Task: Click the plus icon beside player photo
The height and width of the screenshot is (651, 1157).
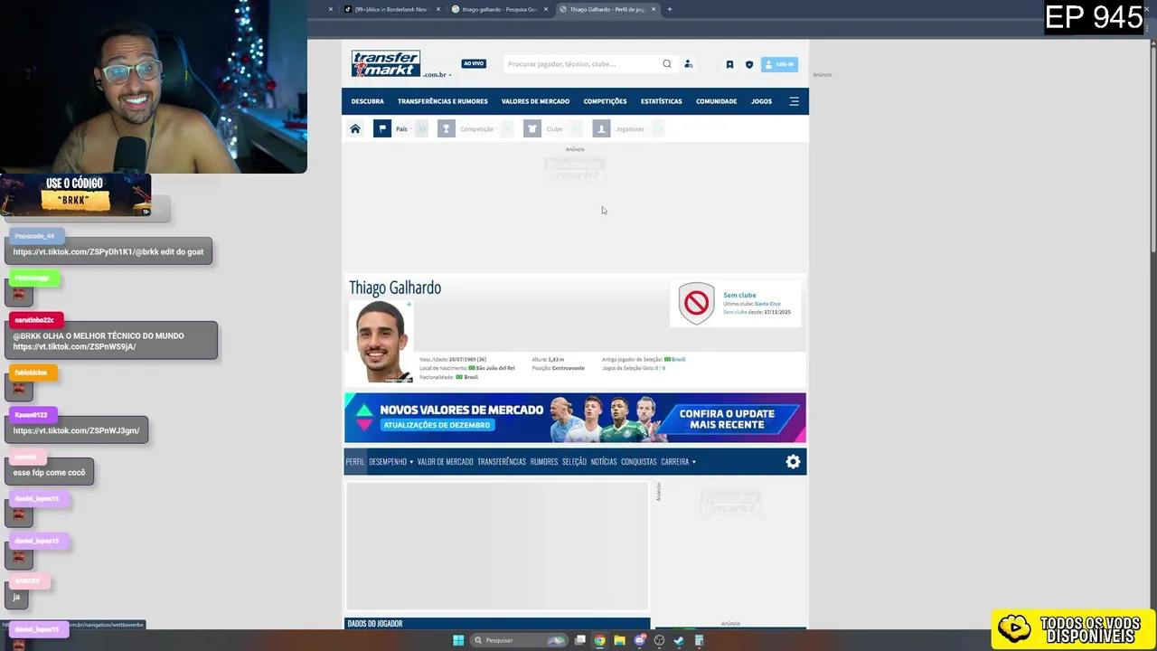Action: tap(409, 305)
